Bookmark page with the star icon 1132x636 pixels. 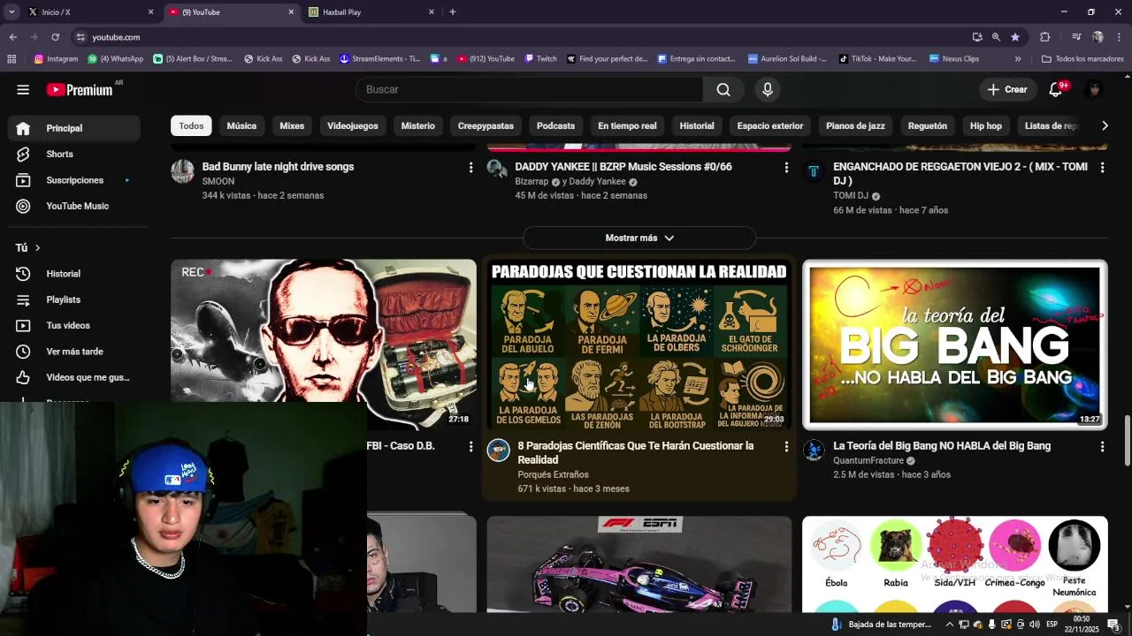[1015, 37]
